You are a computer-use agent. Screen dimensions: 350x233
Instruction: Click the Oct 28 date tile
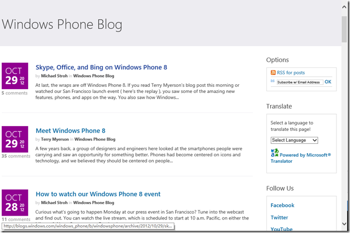coord(15,203)
